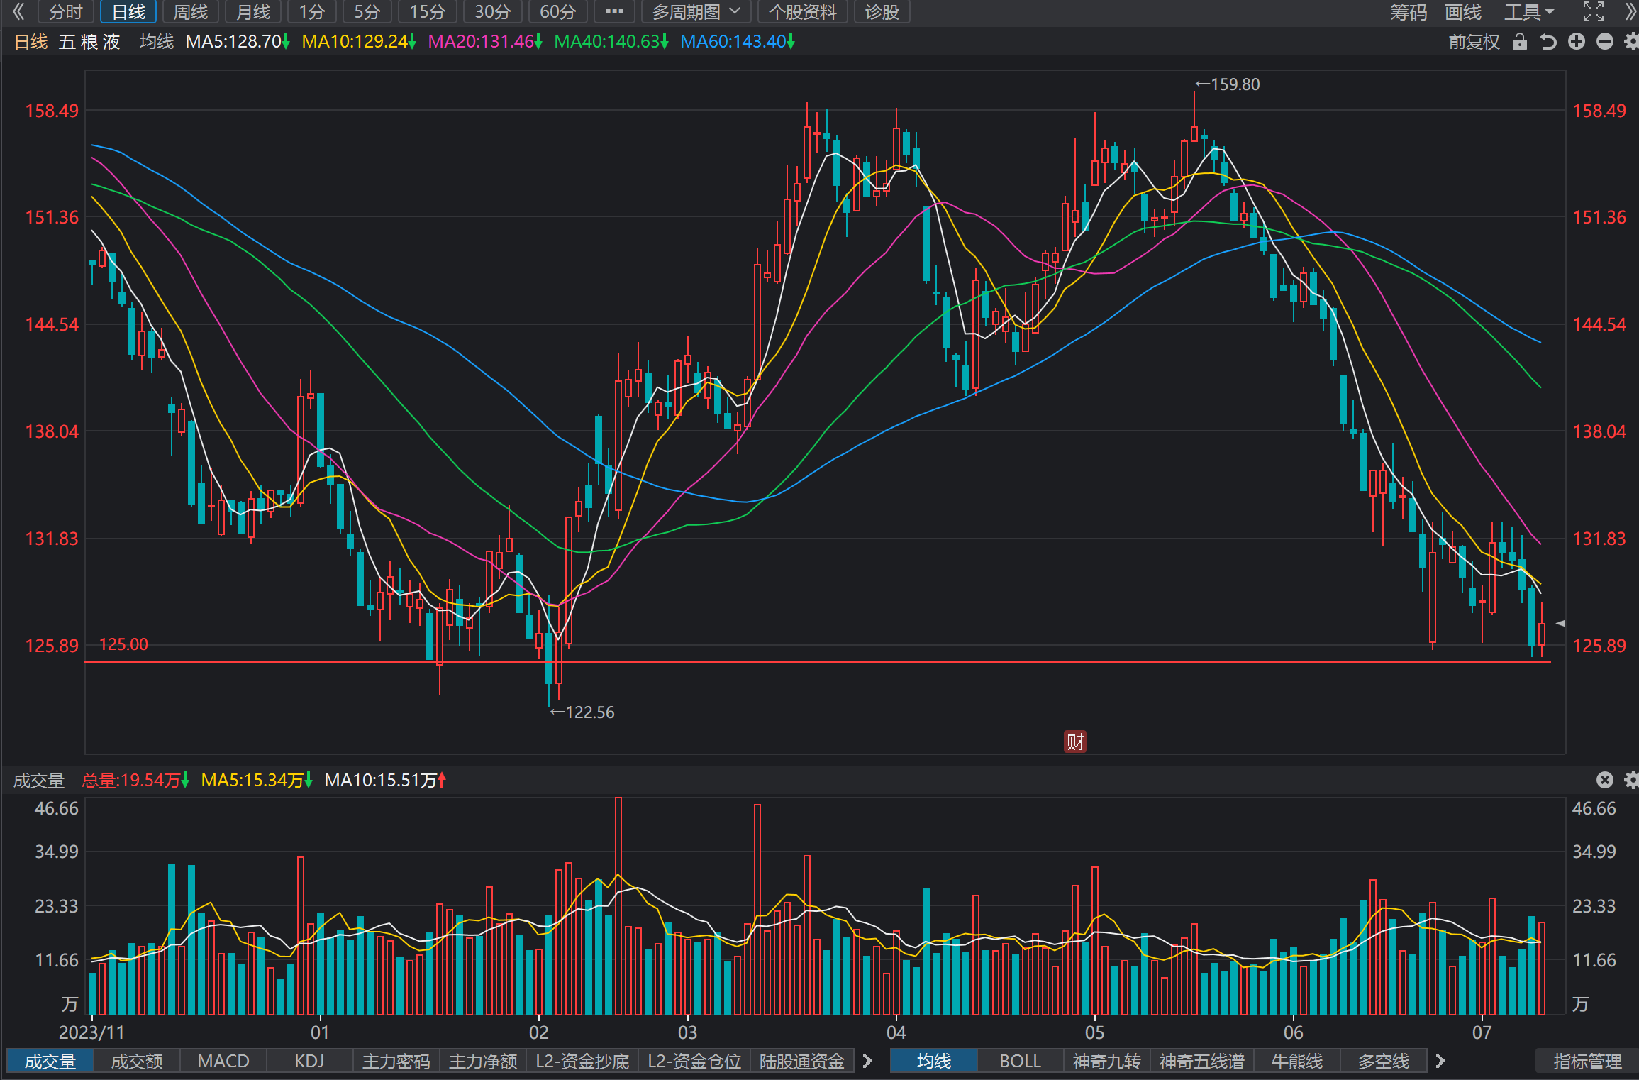Switch to 周线 weekly chart
Viewport: 1639px width, 1080px height.
(190, 11)
